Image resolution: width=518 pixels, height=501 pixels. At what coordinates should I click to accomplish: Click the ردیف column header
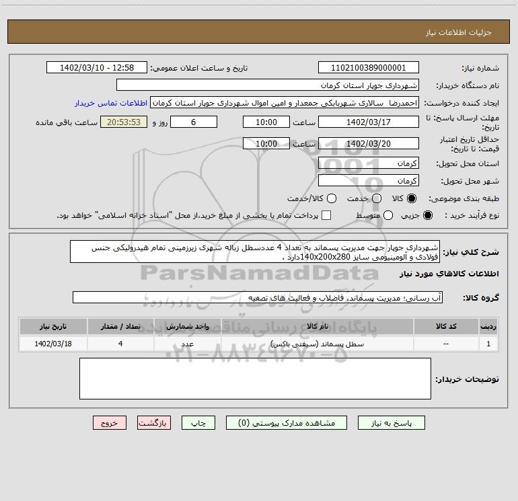tap(488, 326)
